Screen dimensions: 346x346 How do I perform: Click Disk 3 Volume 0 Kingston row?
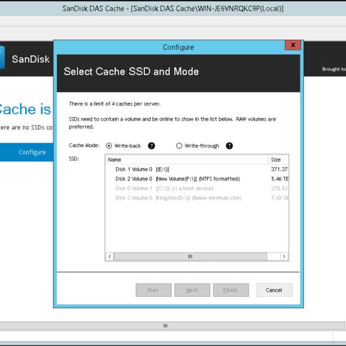(x=197, y=198)
